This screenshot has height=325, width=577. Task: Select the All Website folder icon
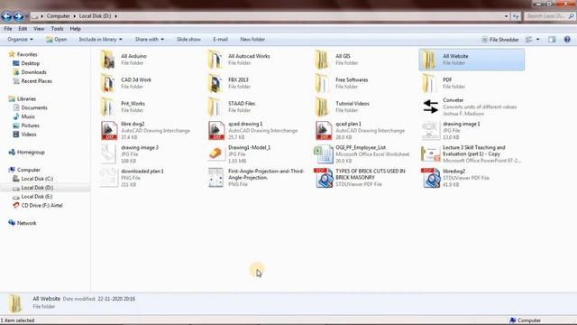click(429, 60)
